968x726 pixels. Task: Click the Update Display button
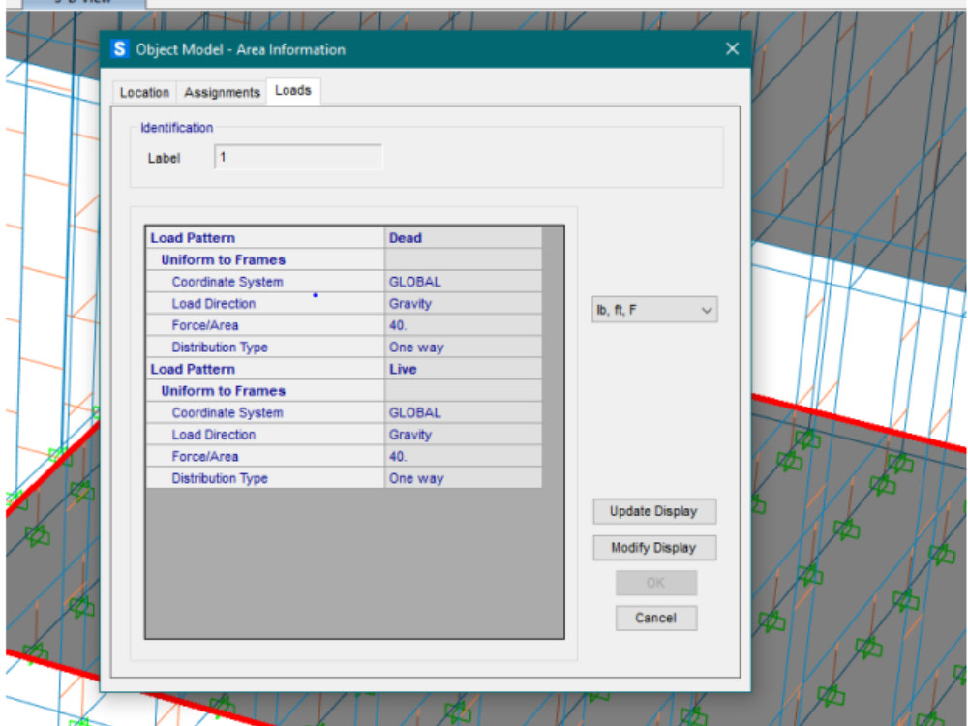pyautogui.click(x=654, y=511)
